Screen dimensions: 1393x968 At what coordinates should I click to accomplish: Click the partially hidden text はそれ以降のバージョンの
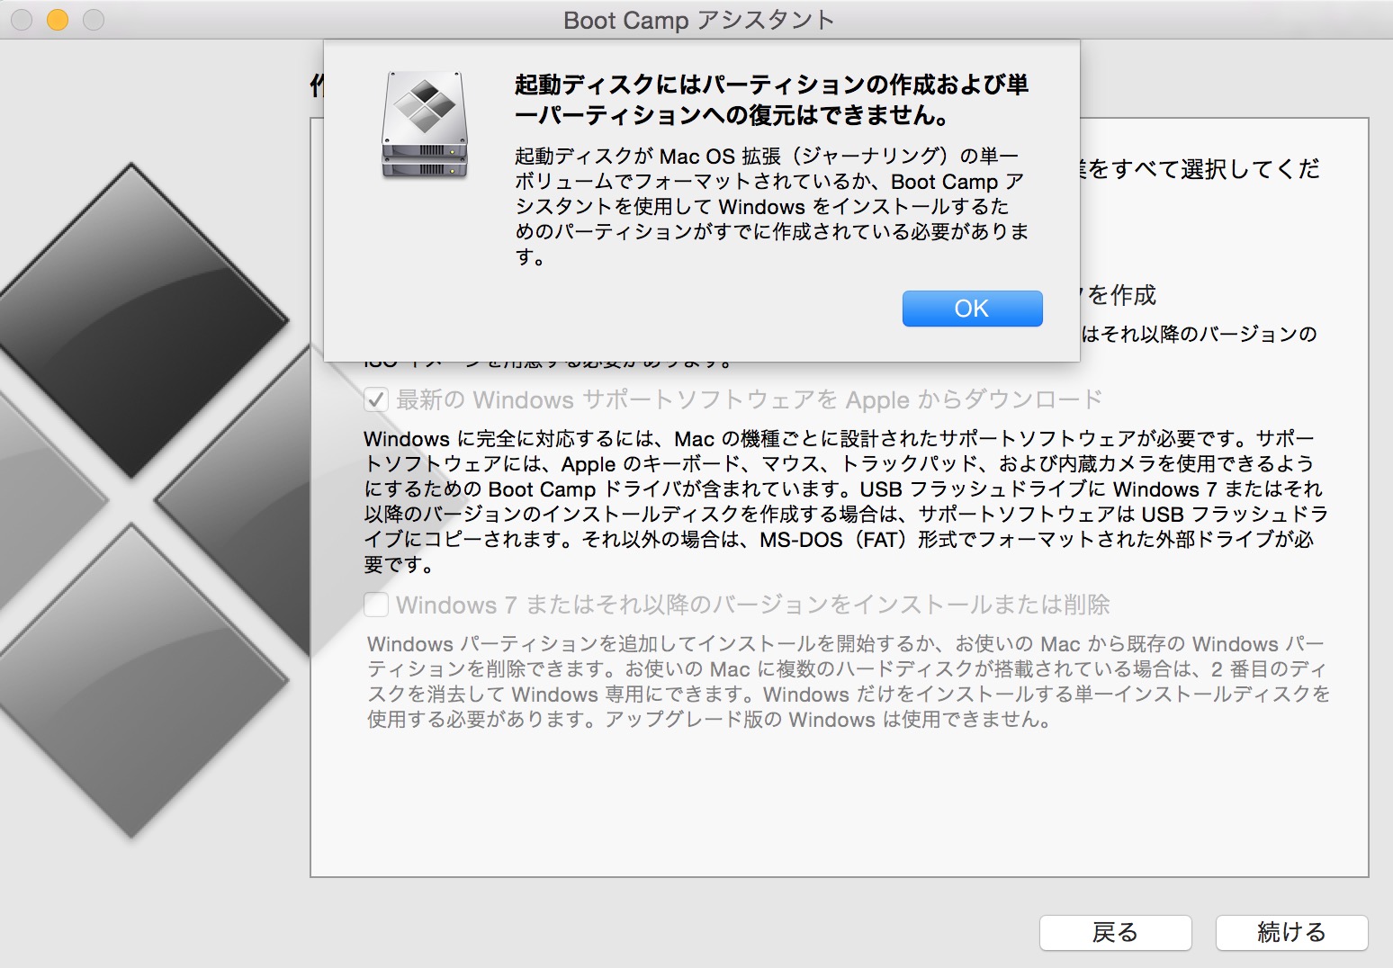coord(1200,335)
